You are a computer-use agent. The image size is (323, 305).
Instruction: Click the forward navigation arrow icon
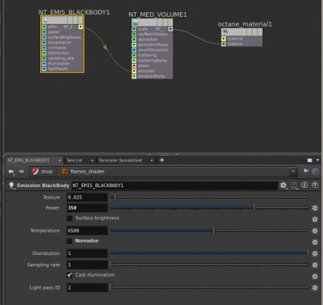[x=21, y=172]
